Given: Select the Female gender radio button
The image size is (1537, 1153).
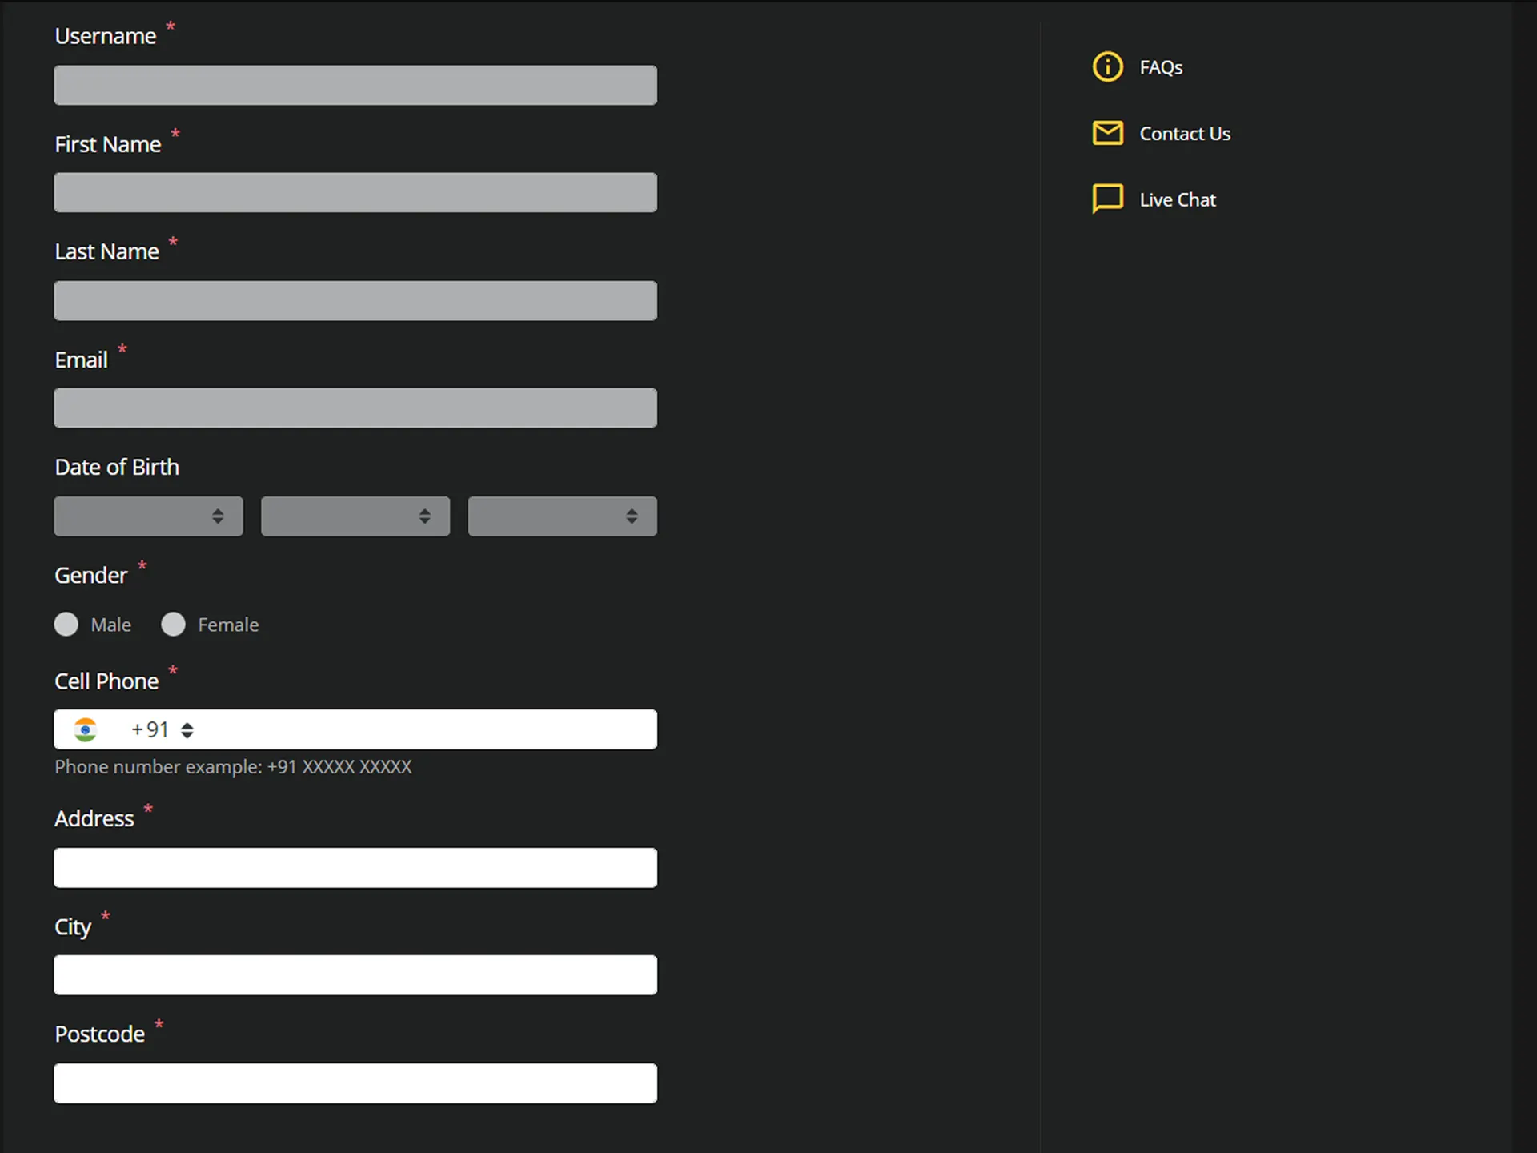Looking at the screenshot, I should [173, 624].
